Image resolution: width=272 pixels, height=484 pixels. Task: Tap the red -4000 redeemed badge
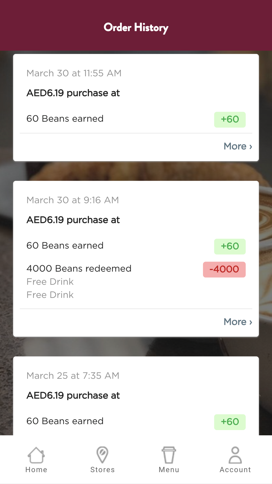click(224, 269)
